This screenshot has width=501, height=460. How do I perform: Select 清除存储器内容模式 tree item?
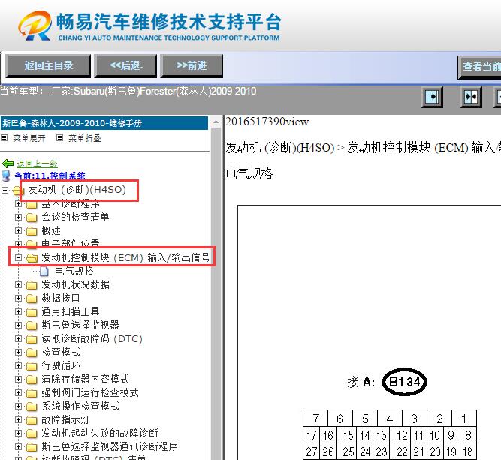coord(85,379)
